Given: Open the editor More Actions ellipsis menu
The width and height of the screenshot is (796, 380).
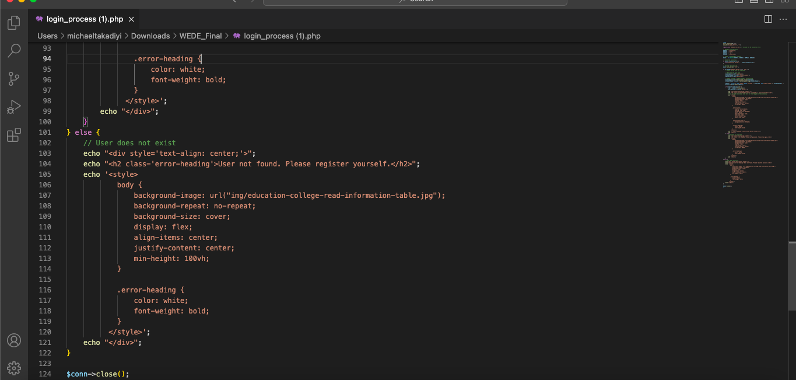Looking at the screenshot, I should point(783,19).
